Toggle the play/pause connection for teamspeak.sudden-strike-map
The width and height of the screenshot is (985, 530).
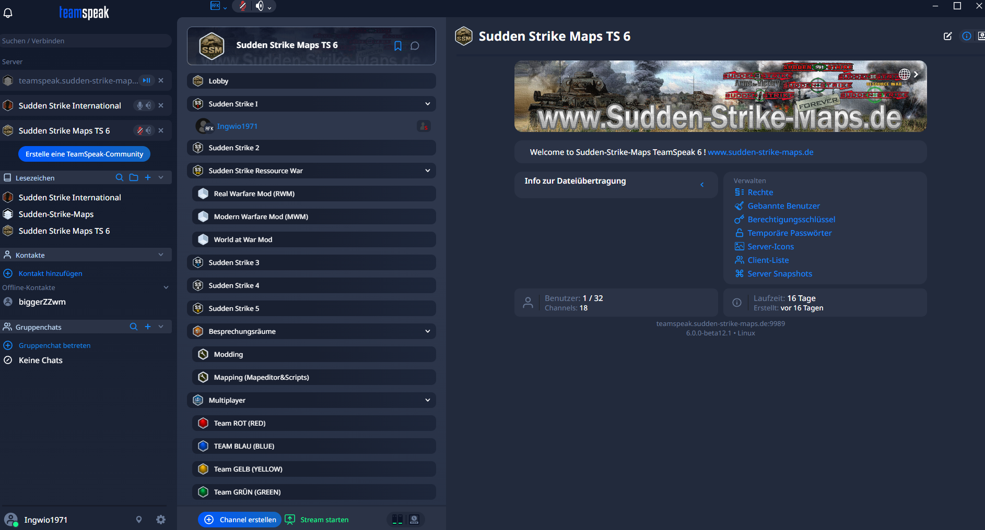pos(147,80)
